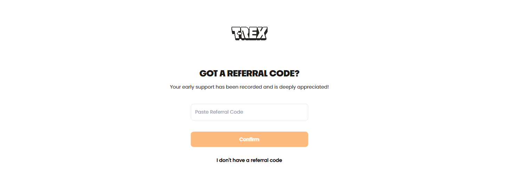
Task: Activate the rounded referral code entry field
Action: 249,112
